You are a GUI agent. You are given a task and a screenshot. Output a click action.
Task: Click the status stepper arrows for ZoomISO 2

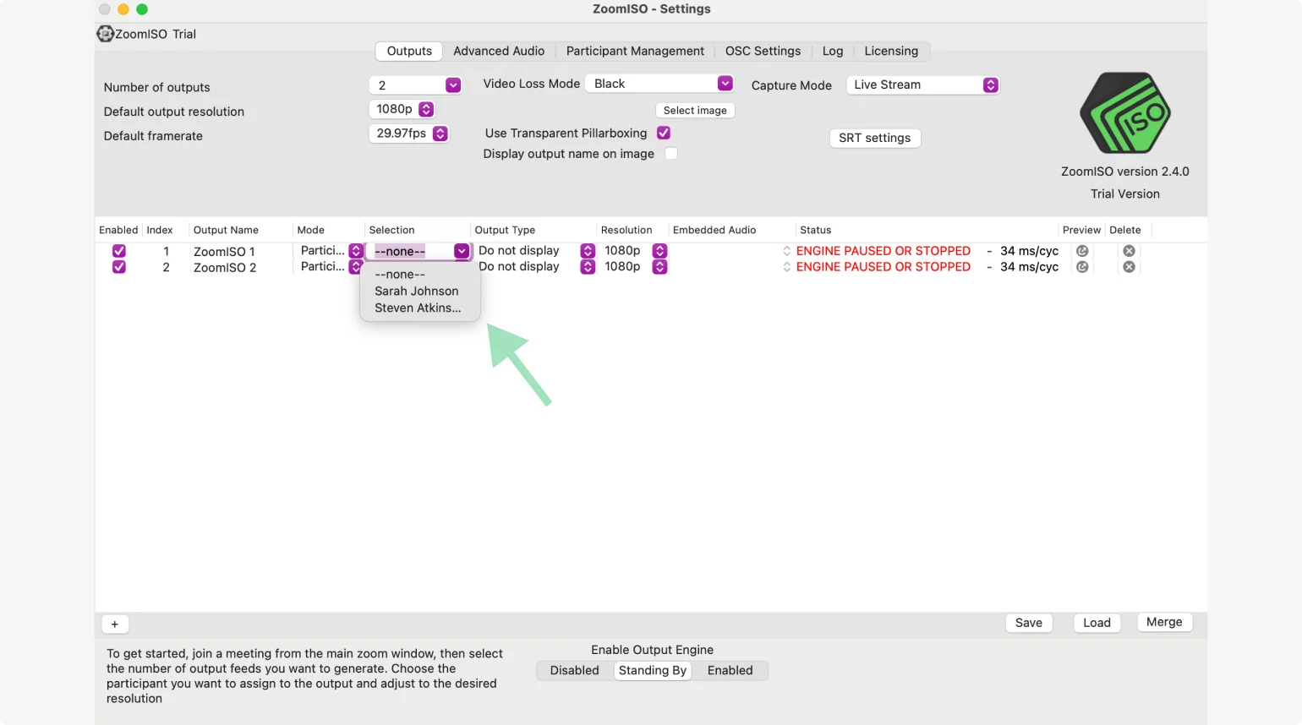tap(787, 267)
